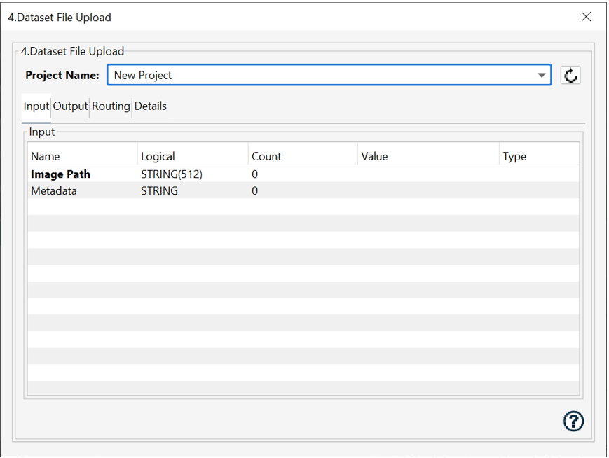
Task: Select the Image Path row
Action: pyautogui.click(x=61, y=174)
